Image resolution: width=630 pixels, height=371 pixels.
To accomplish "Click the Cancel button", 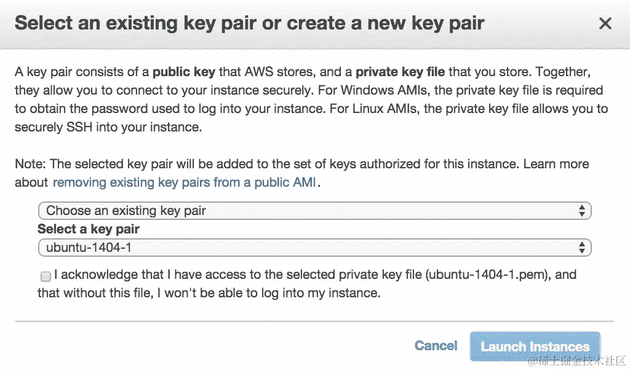I will pos(436,345).
